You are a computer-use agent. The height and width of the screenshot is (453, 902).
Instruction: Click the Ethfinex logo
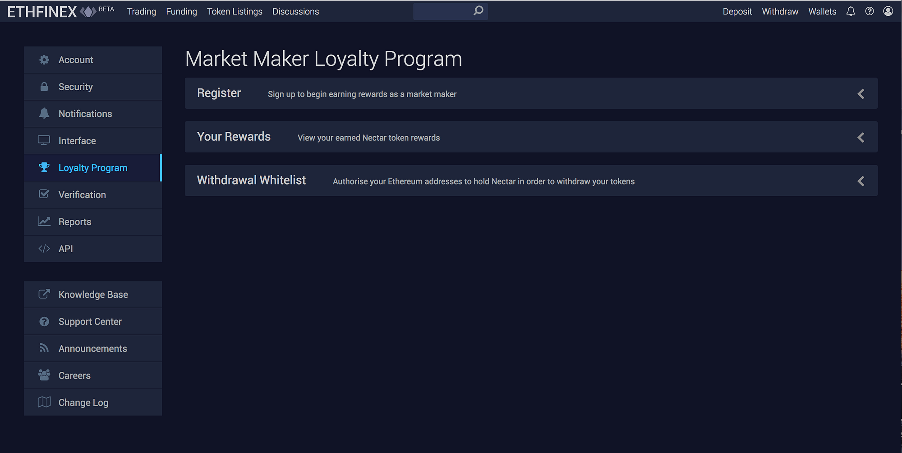(x=52, y=11)
